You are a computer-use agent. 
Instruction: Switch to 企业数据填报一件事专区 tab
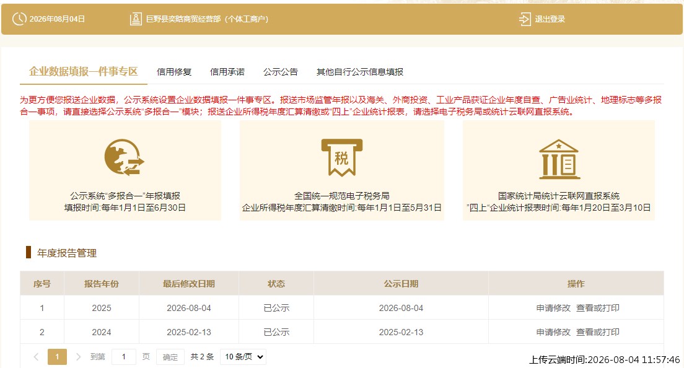(x=83, y=71)
